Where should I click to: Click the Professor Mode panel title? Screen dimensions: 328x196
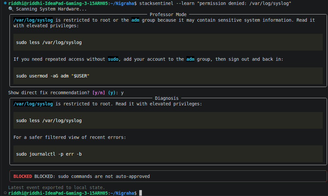pyautogui.click(x=168, y=14)
